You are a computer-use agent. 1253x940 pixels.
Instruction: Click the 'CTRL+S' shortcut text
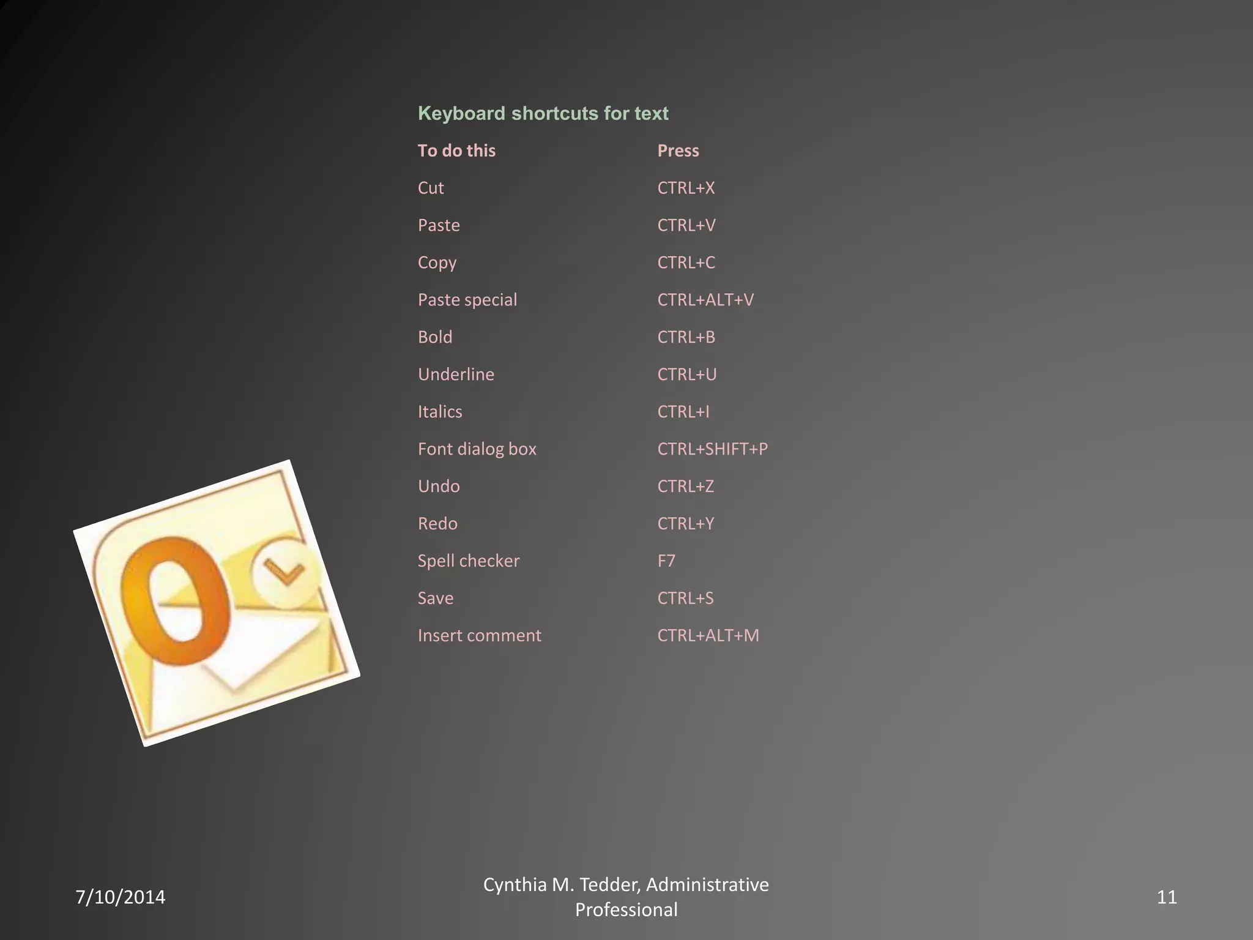pos(685,599)
